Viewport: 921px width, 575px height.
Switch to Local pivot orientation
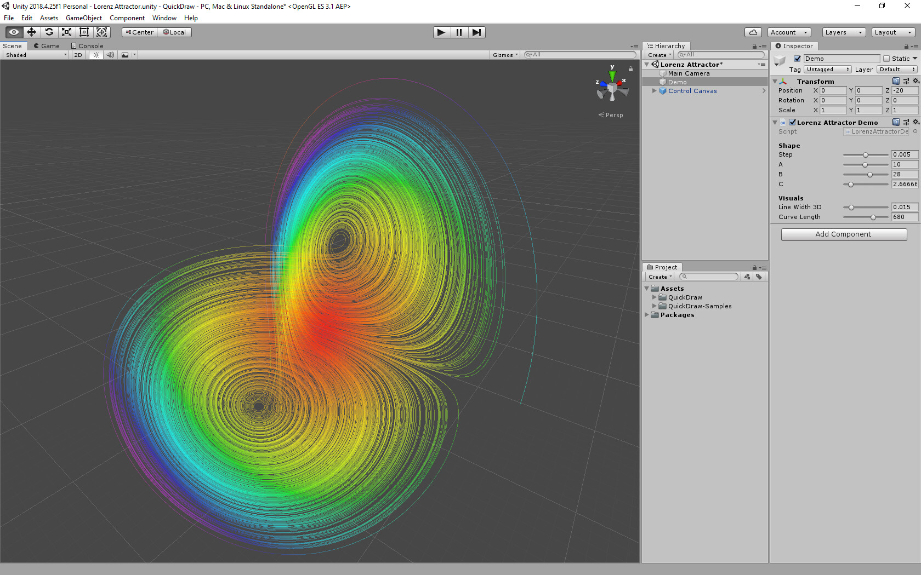[174, 32]
